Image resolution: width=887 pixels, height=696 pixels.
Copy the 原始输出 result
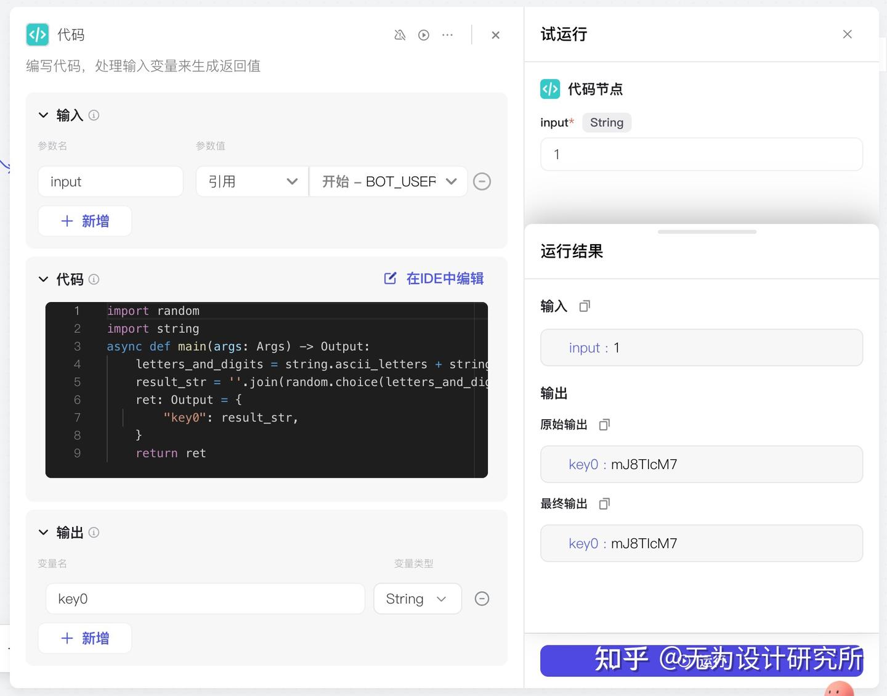(604, 424)
